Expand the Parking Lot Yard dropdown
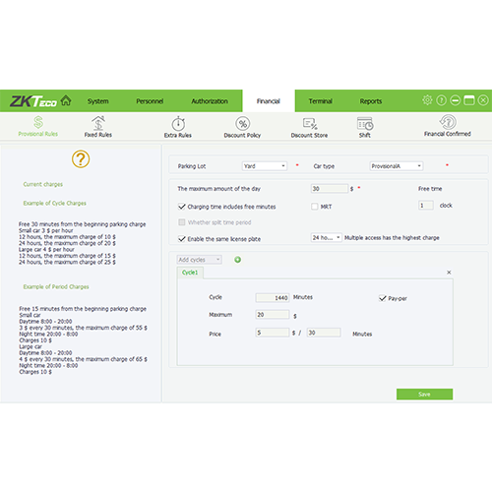The image size is (492, 492). [x=265, y=166]
